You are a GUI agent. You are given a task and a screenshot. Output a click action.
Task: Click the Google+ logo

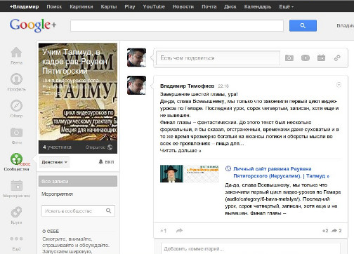33,25
